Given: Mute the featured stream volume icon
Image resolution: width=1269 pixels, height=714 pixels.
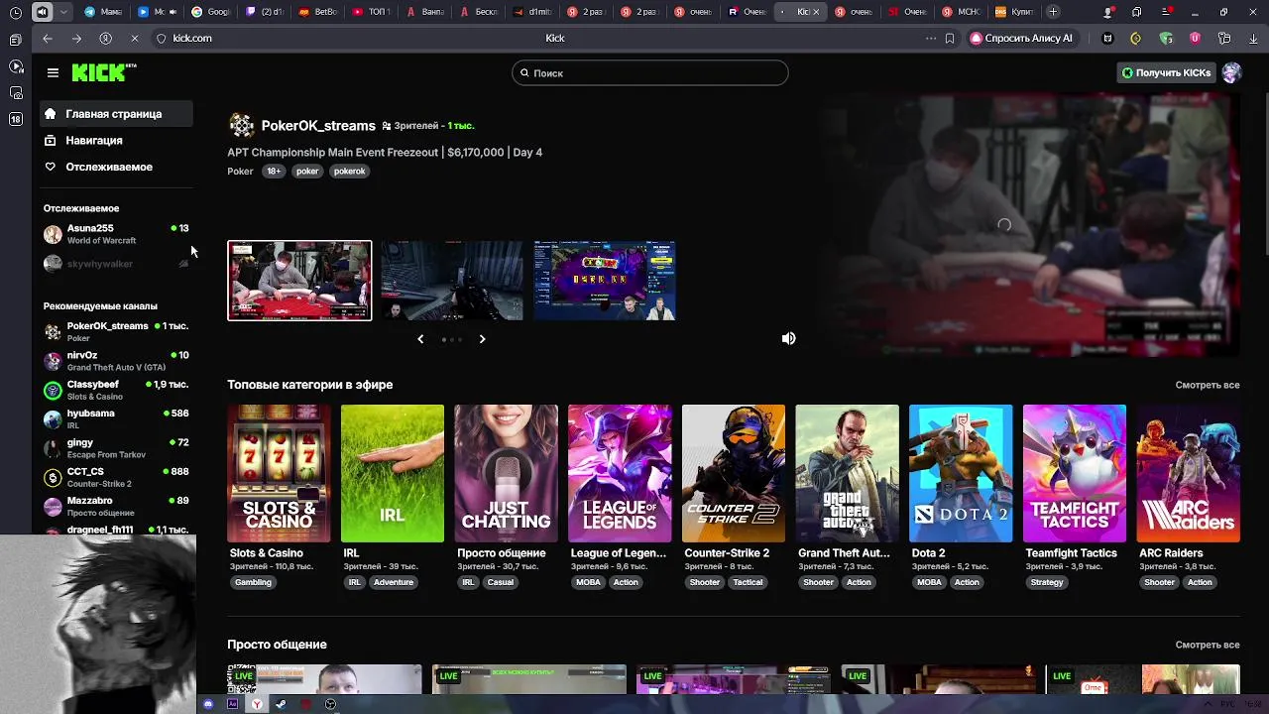Looking at the screenshot, I should point(788,338).
